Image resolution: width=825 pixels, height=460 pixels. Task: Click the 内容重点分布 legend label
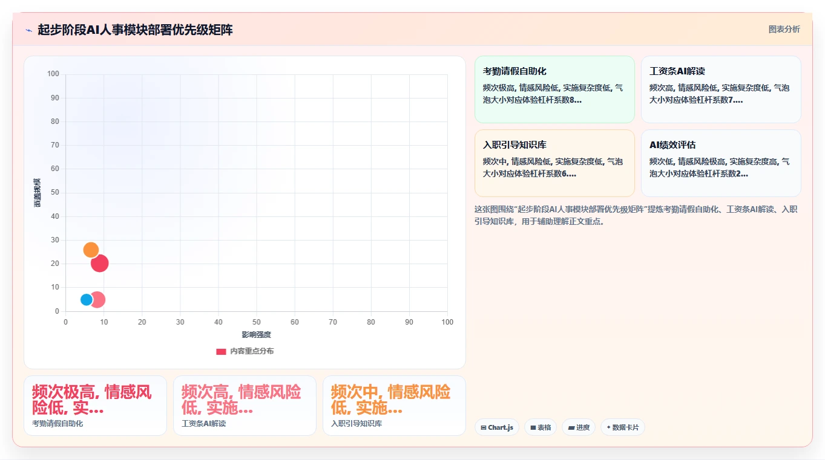point(252,351)
